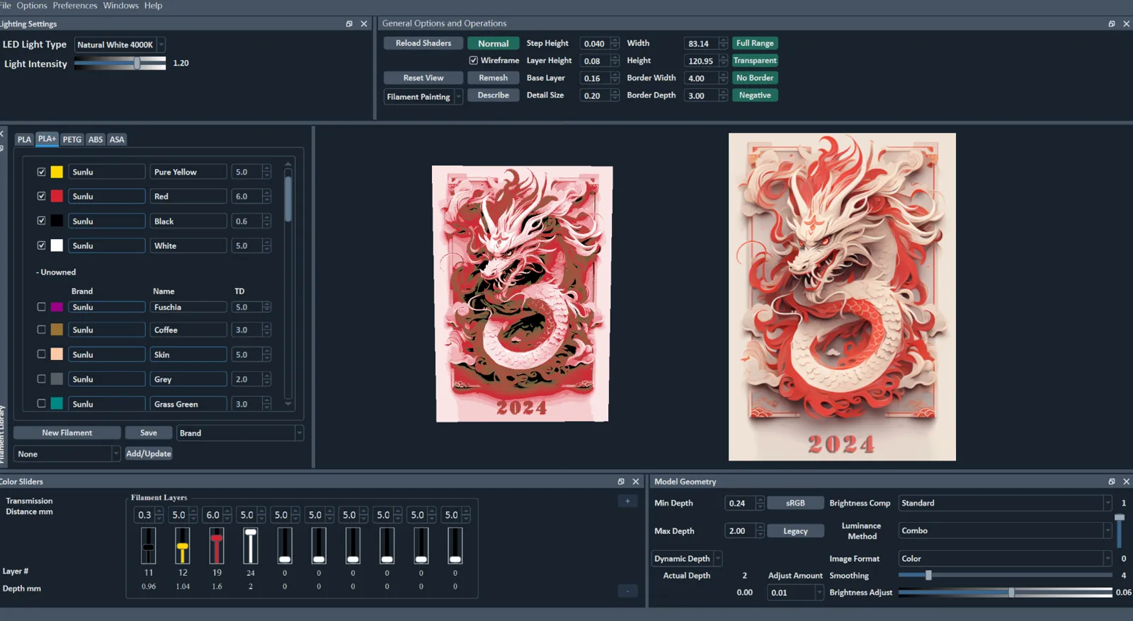Uncheck the Sunlu Red filament checkbox

[41, 196]
